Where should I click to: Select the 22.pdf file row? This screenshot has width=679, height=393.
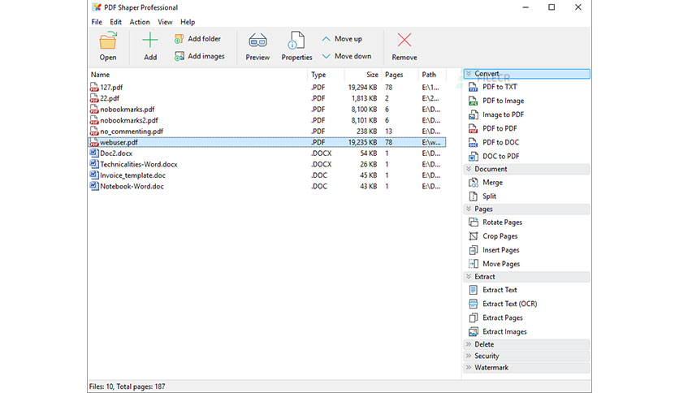[x=267, y=99]
